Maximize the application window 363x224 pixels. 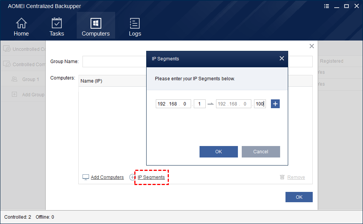pos(346,6)
